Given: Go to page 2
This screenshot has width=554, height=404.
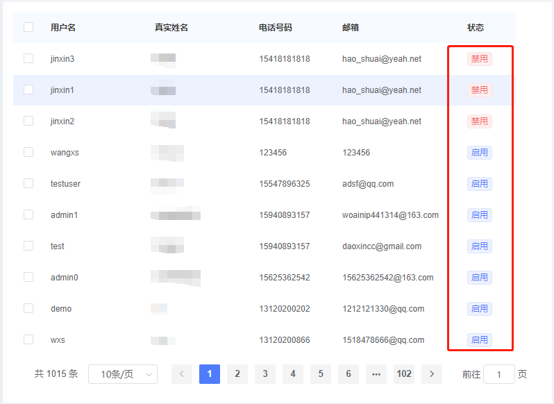Looking at the screenshot, I should click(237, 374).
